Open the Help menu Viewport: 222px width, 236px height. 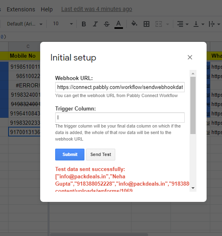47,9
